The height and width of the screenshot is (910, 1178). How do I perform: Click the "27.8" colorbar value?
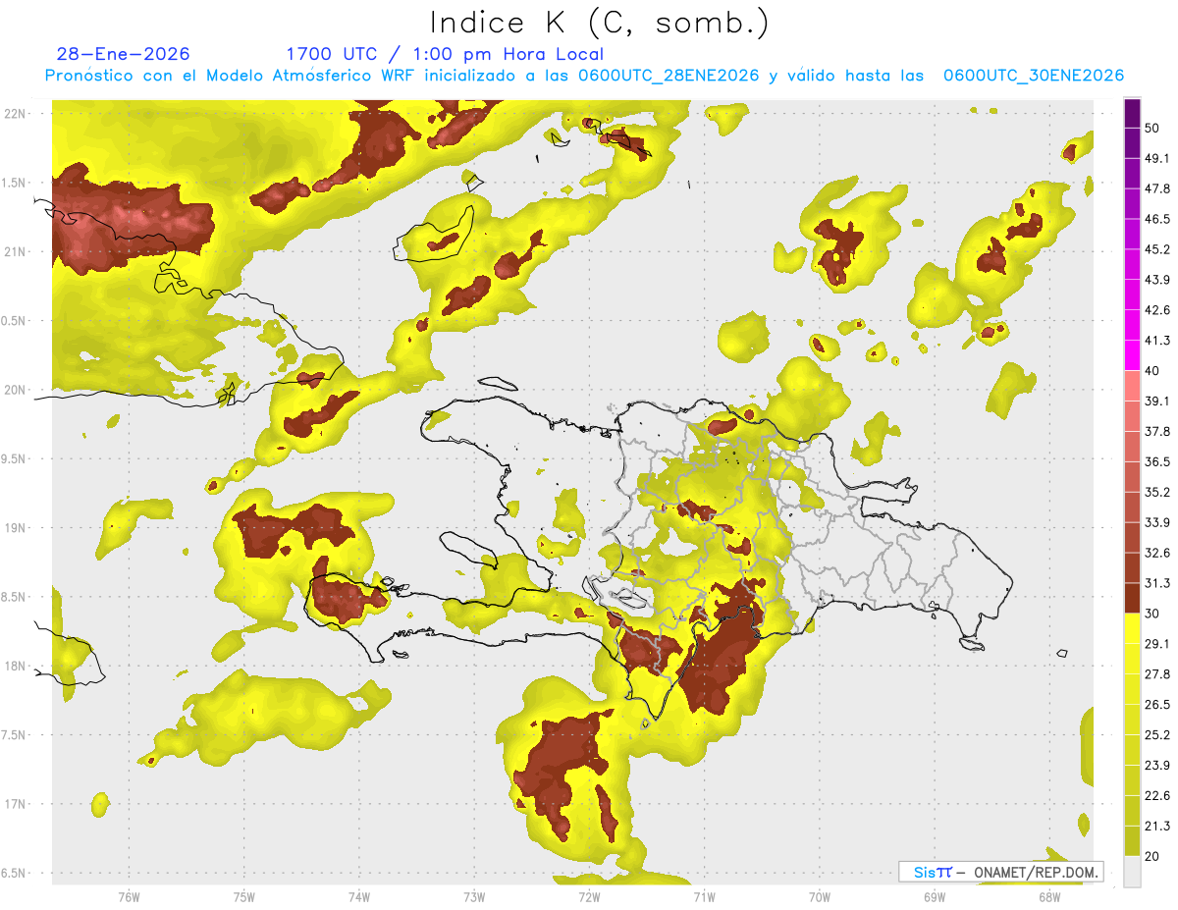[x=1157, y=673]
